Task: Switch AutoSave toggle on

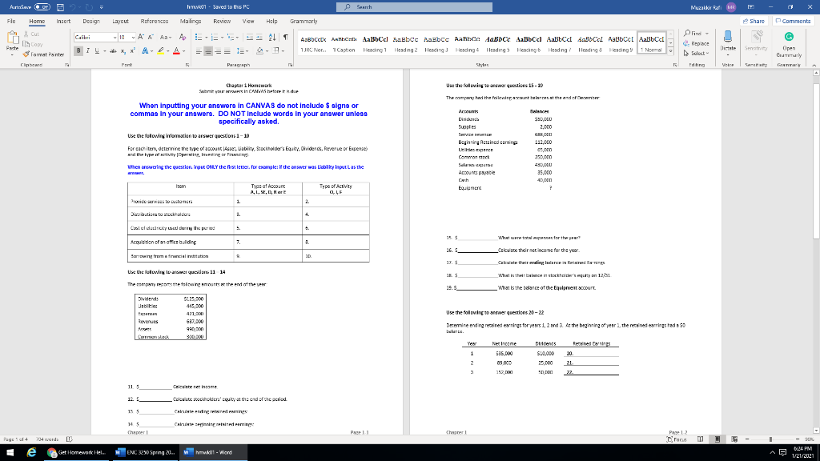Action: tap(42, 6)
